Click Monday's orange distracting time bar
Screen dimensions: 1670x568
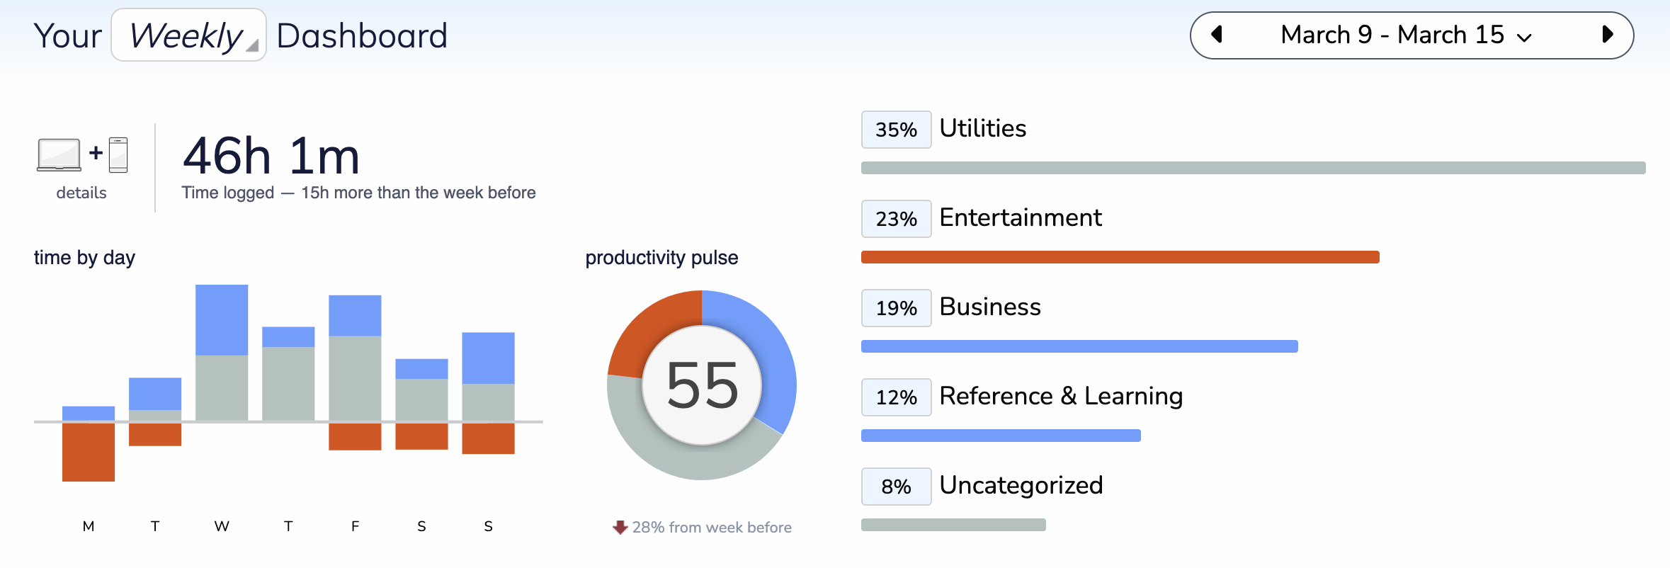click(89, 452)
